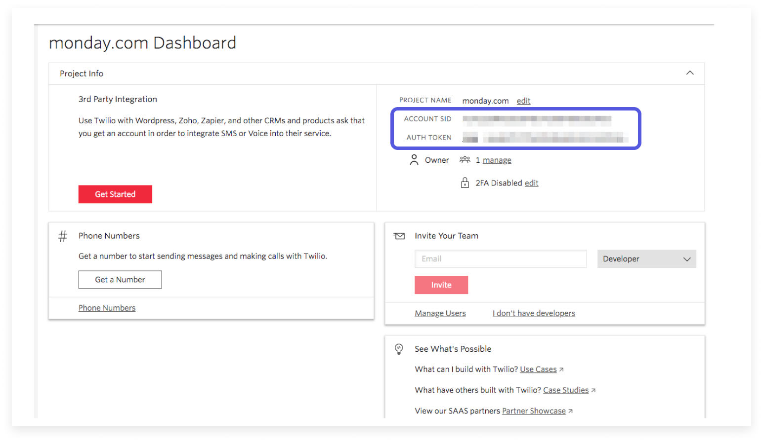Click the external arrow beside Partner Showcase

570,411
